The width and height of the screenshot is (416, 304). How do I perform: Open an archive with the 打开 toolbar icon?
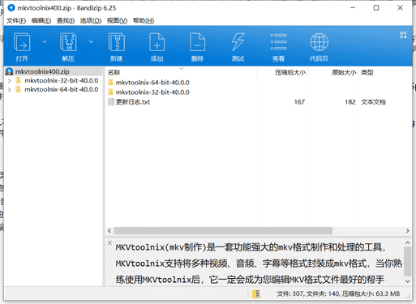pyautogui.click(x=22, y=42)
